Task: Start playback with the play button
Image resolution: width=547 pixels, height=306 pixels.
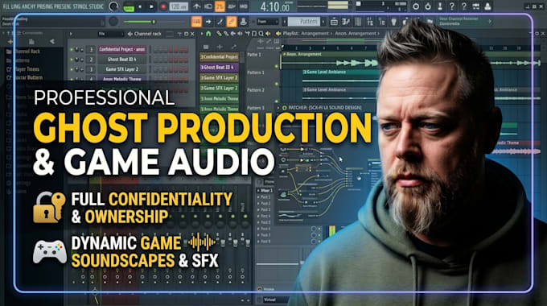Action: tap(151, 6)
